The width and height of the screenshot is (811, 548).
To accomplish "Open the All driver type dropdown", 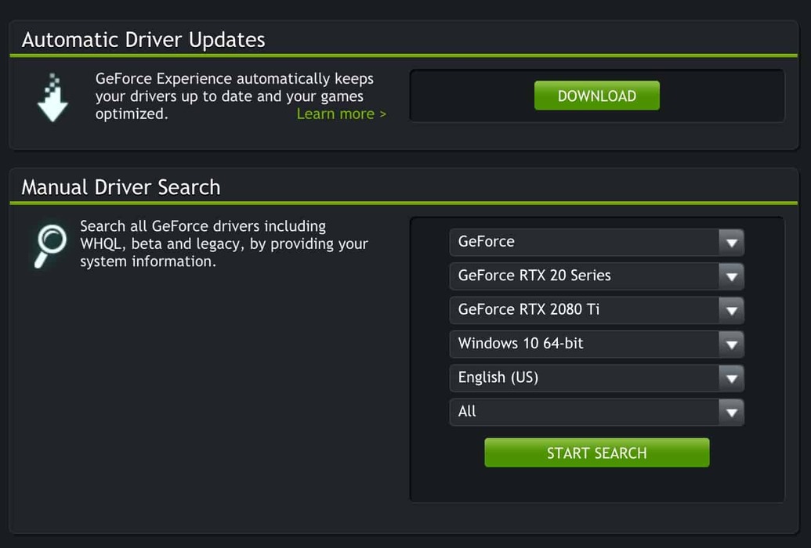I will pyautogui.click(x=597, y=412).
